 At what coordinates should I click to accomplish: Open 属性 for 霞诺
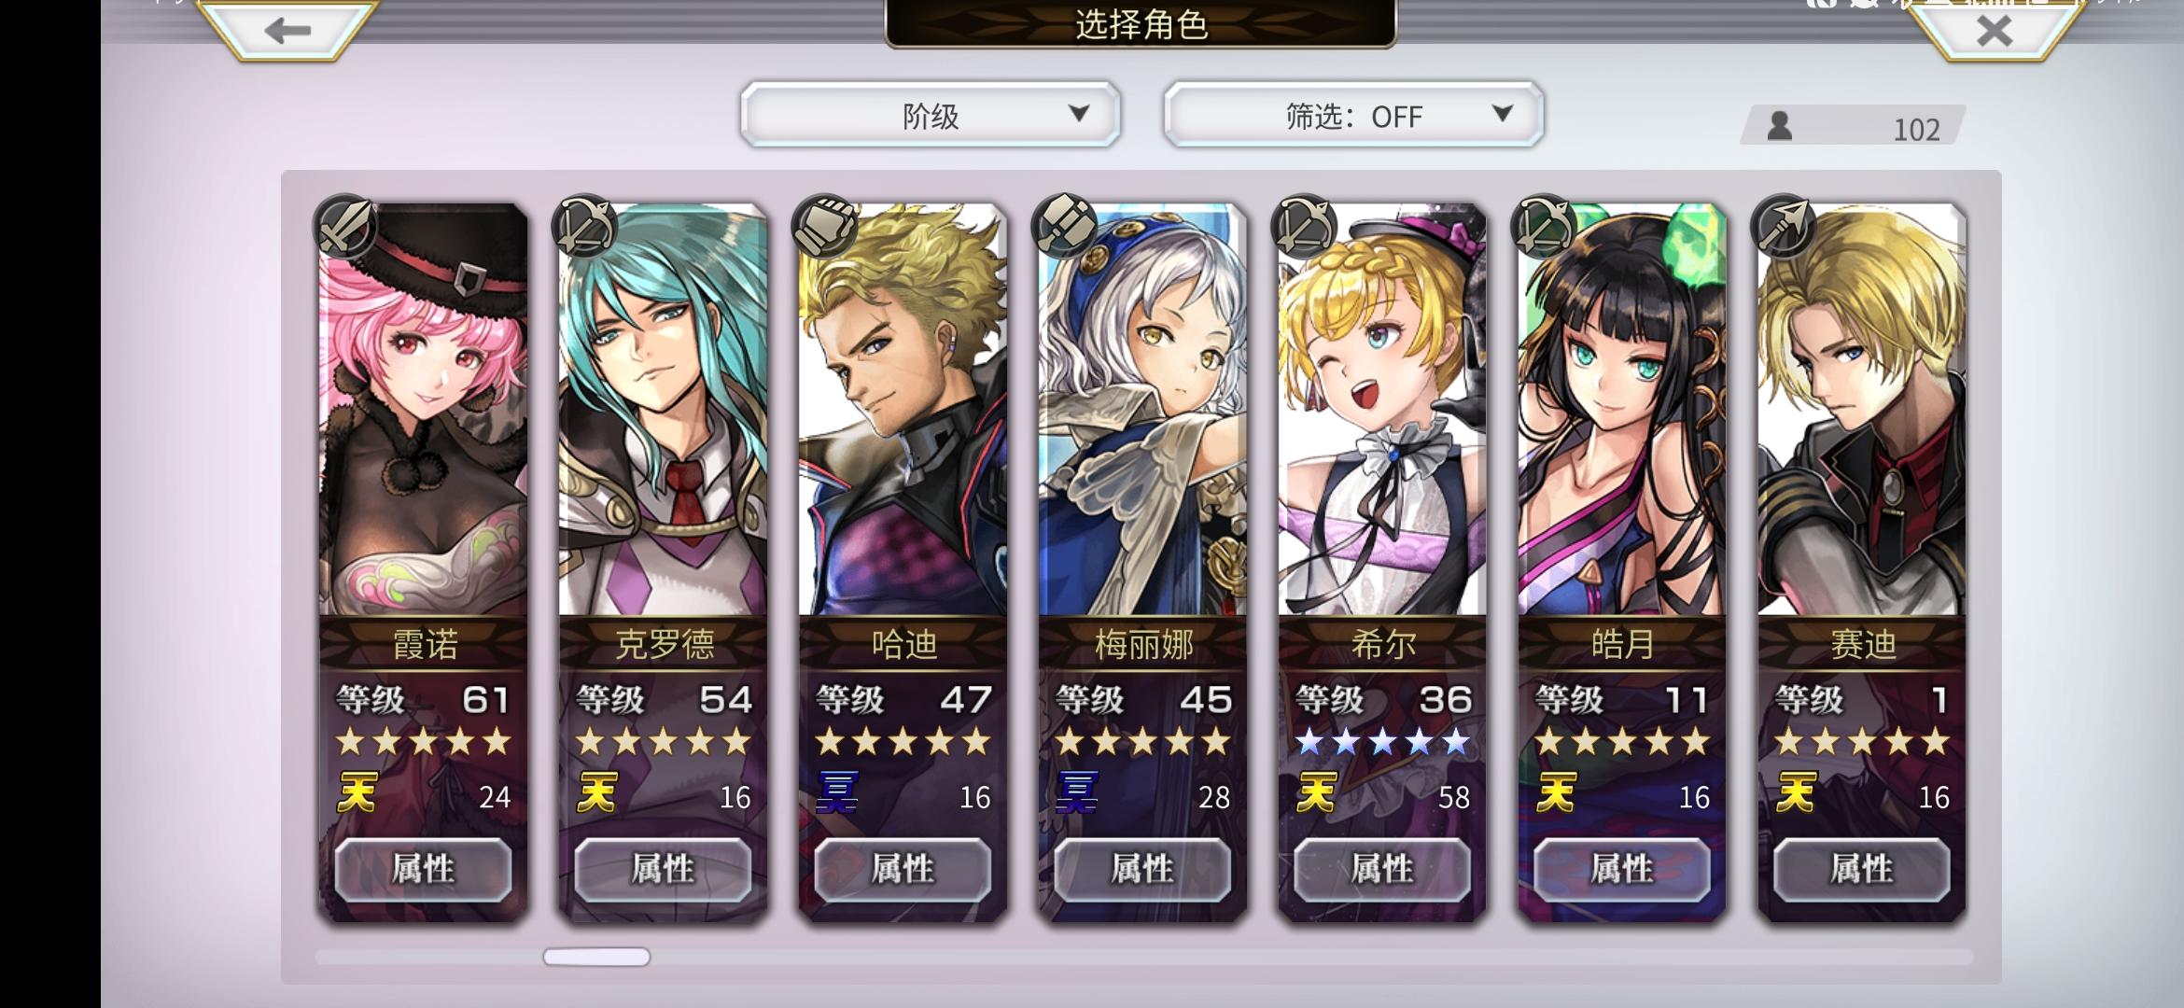pyautogui.click(x=423, y=869)
